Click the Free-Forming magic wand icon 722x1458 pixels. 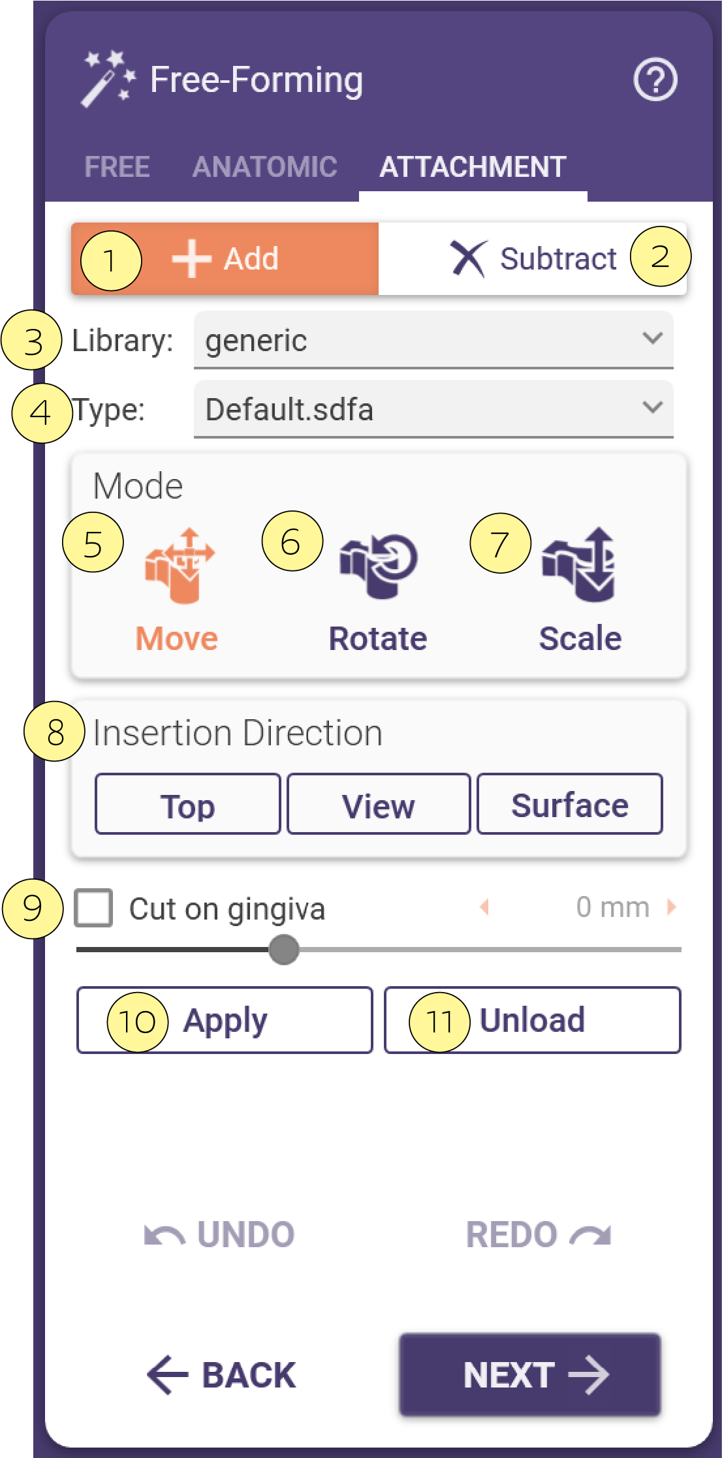point(108,79)
